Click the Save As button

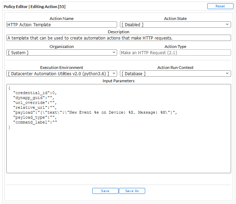click(x=132, y=191)
